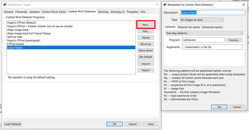
Task: Open the Control Points Editor tab
Action: click(x=54, y=12)
